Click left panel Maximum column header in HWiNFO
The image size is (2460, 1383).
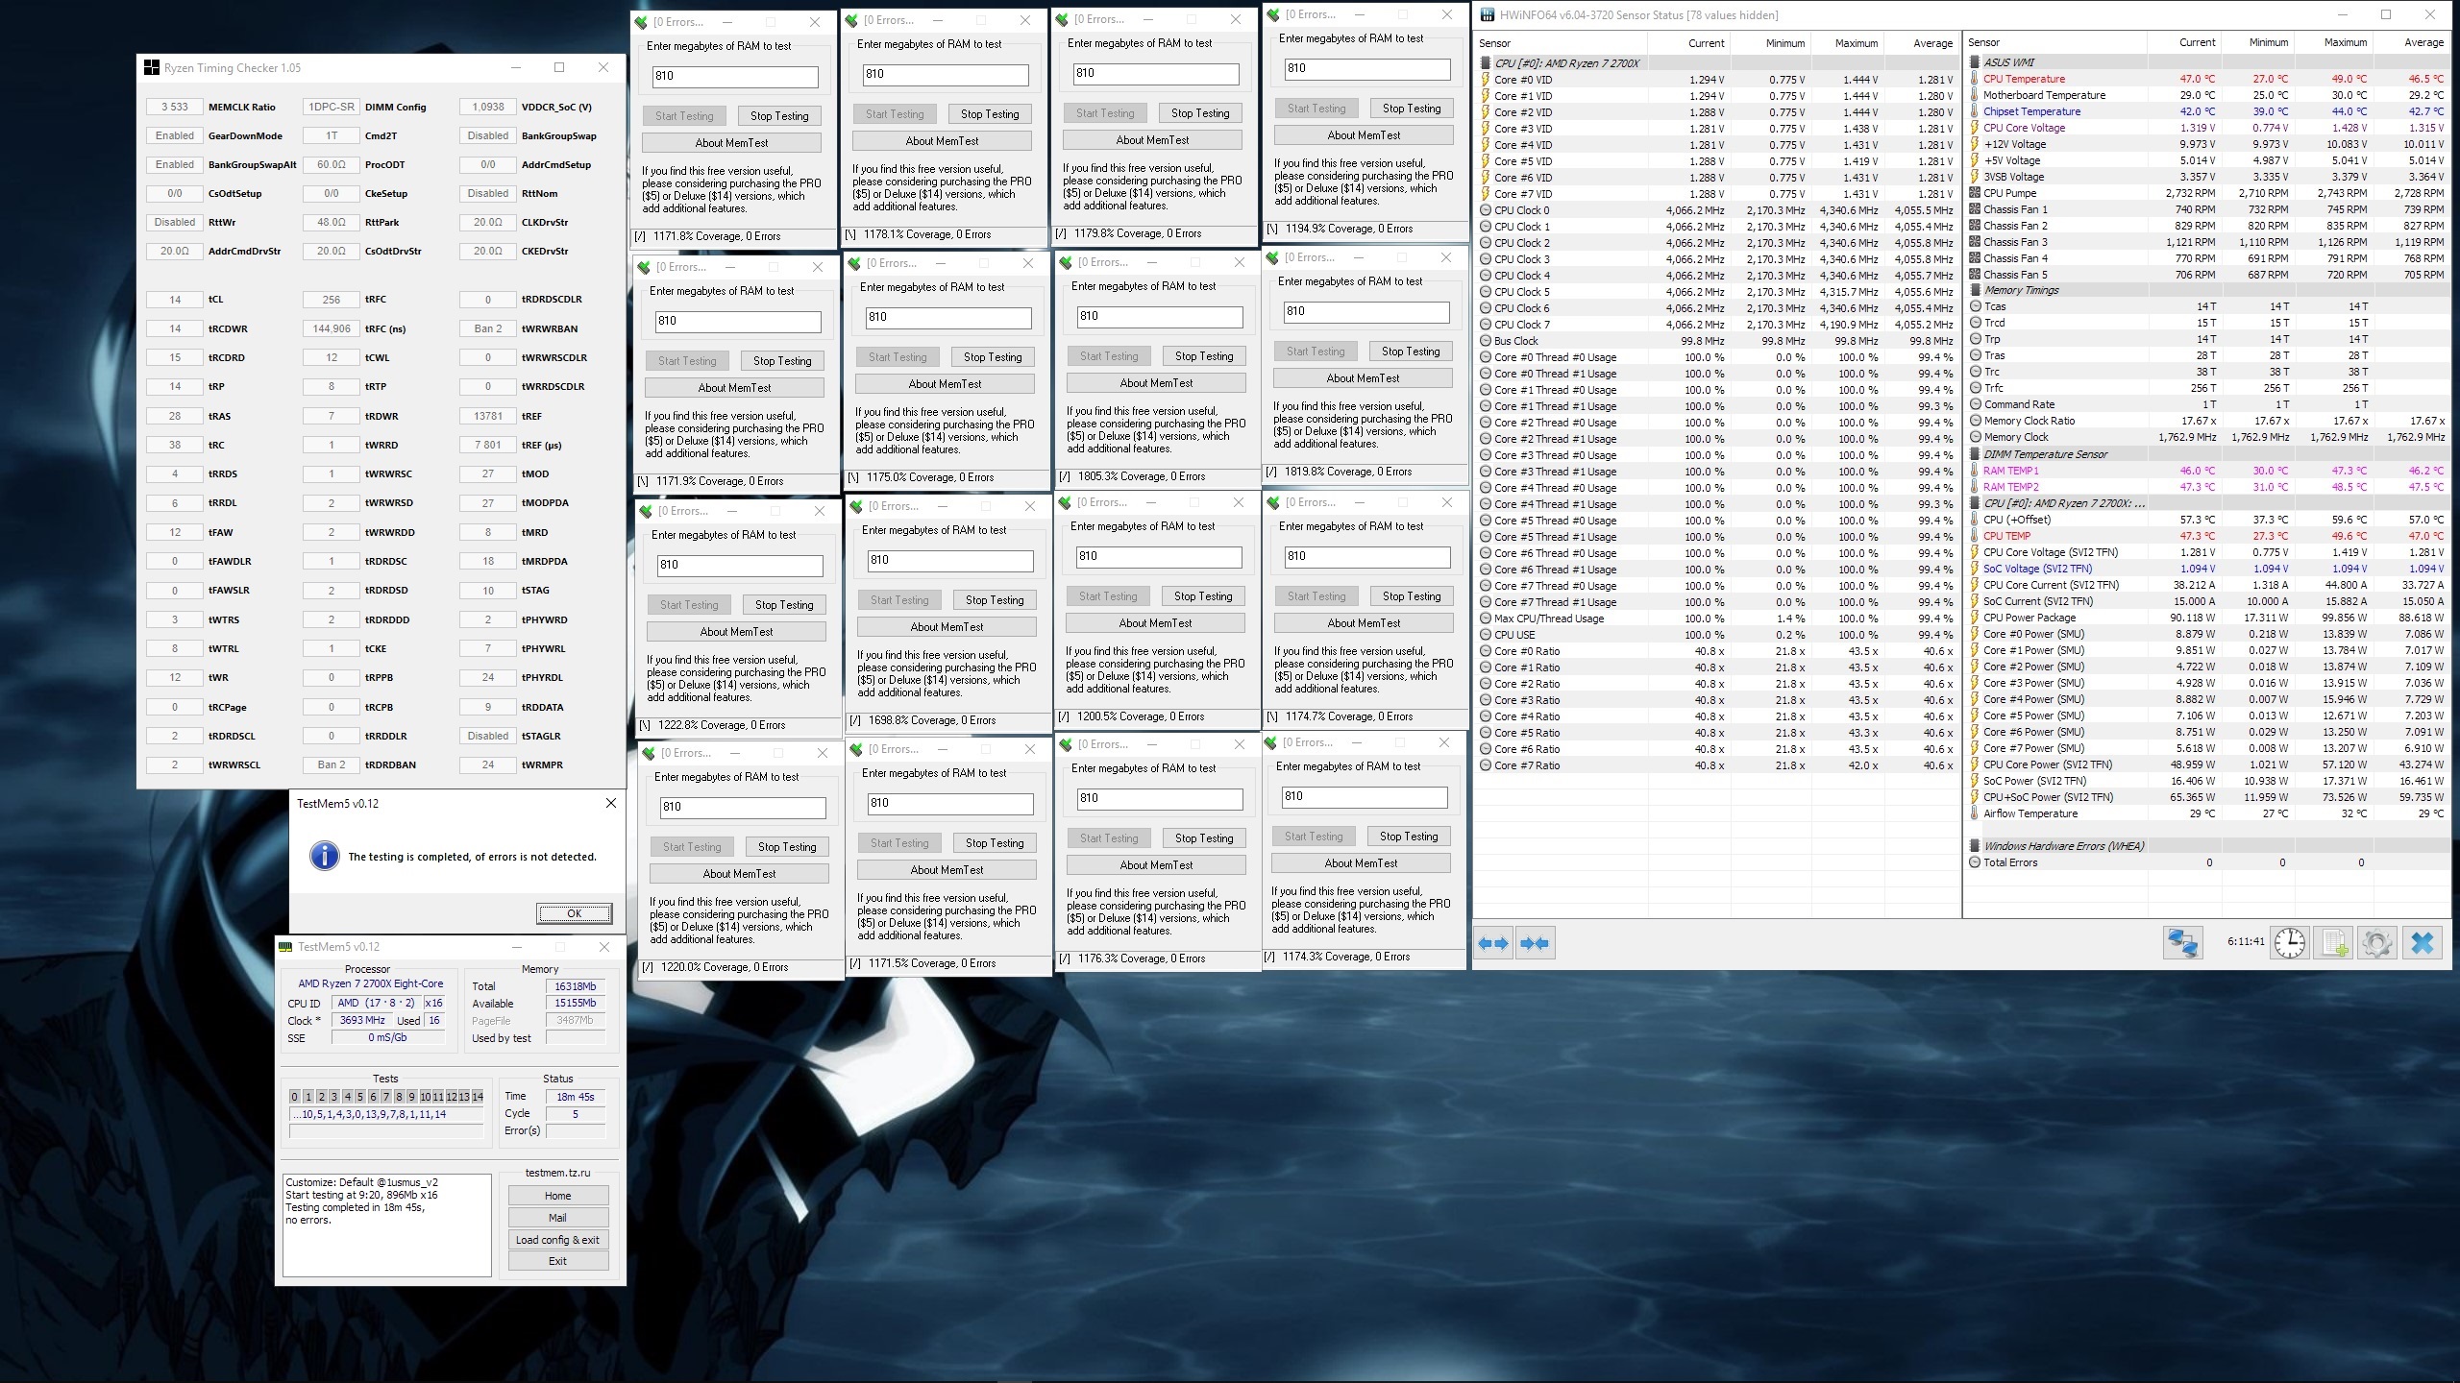click(1855, 43)
